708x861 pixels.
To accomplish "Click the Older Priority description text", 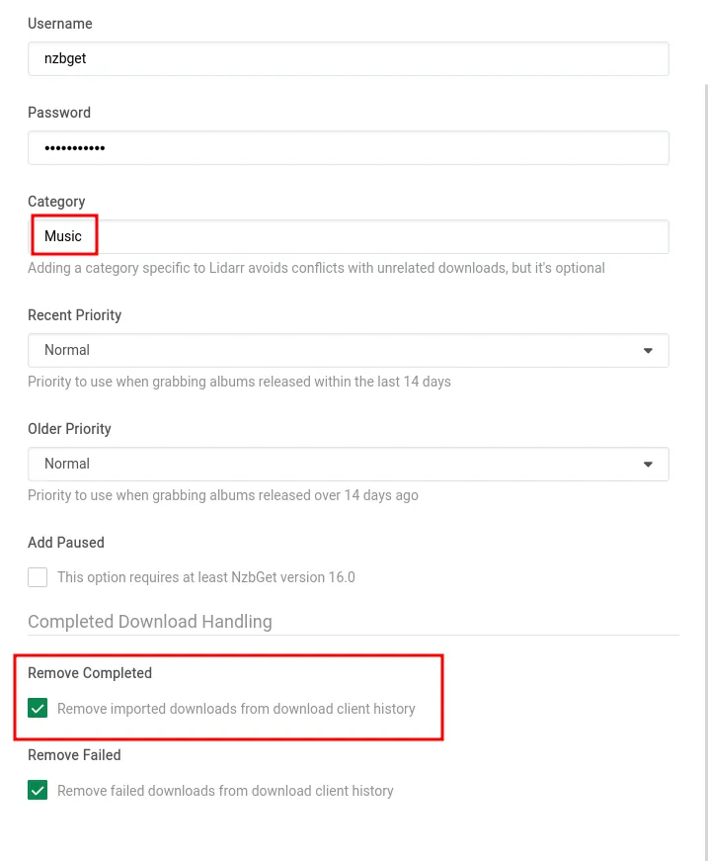I will click(222, 495).
